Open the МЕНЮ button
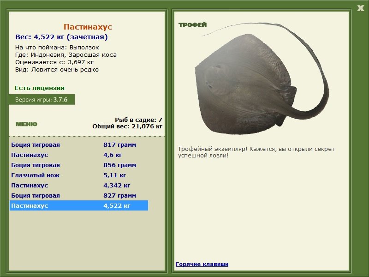This screenshot has height=277, width=369. point(26,124)
